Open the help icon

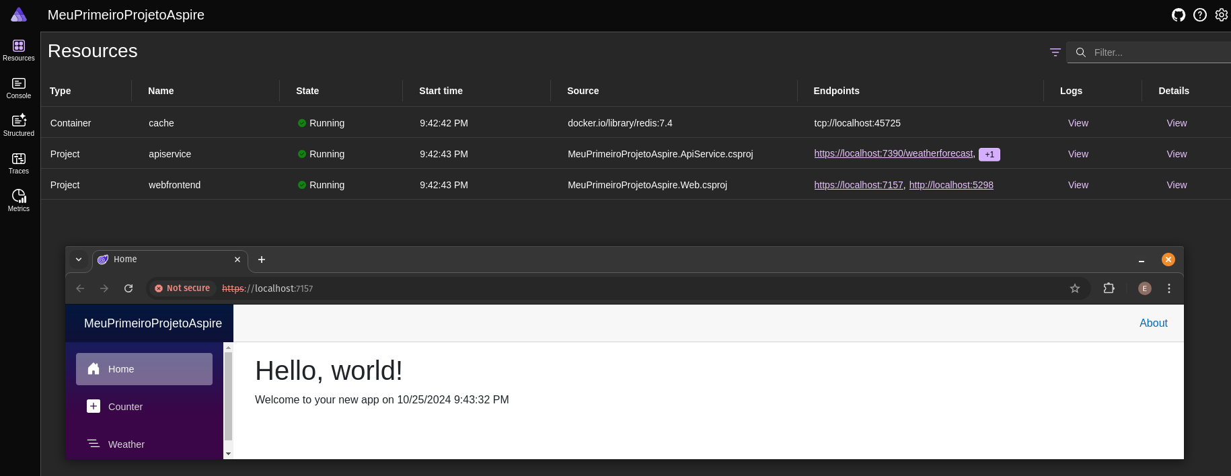[x=1200, y=15]
